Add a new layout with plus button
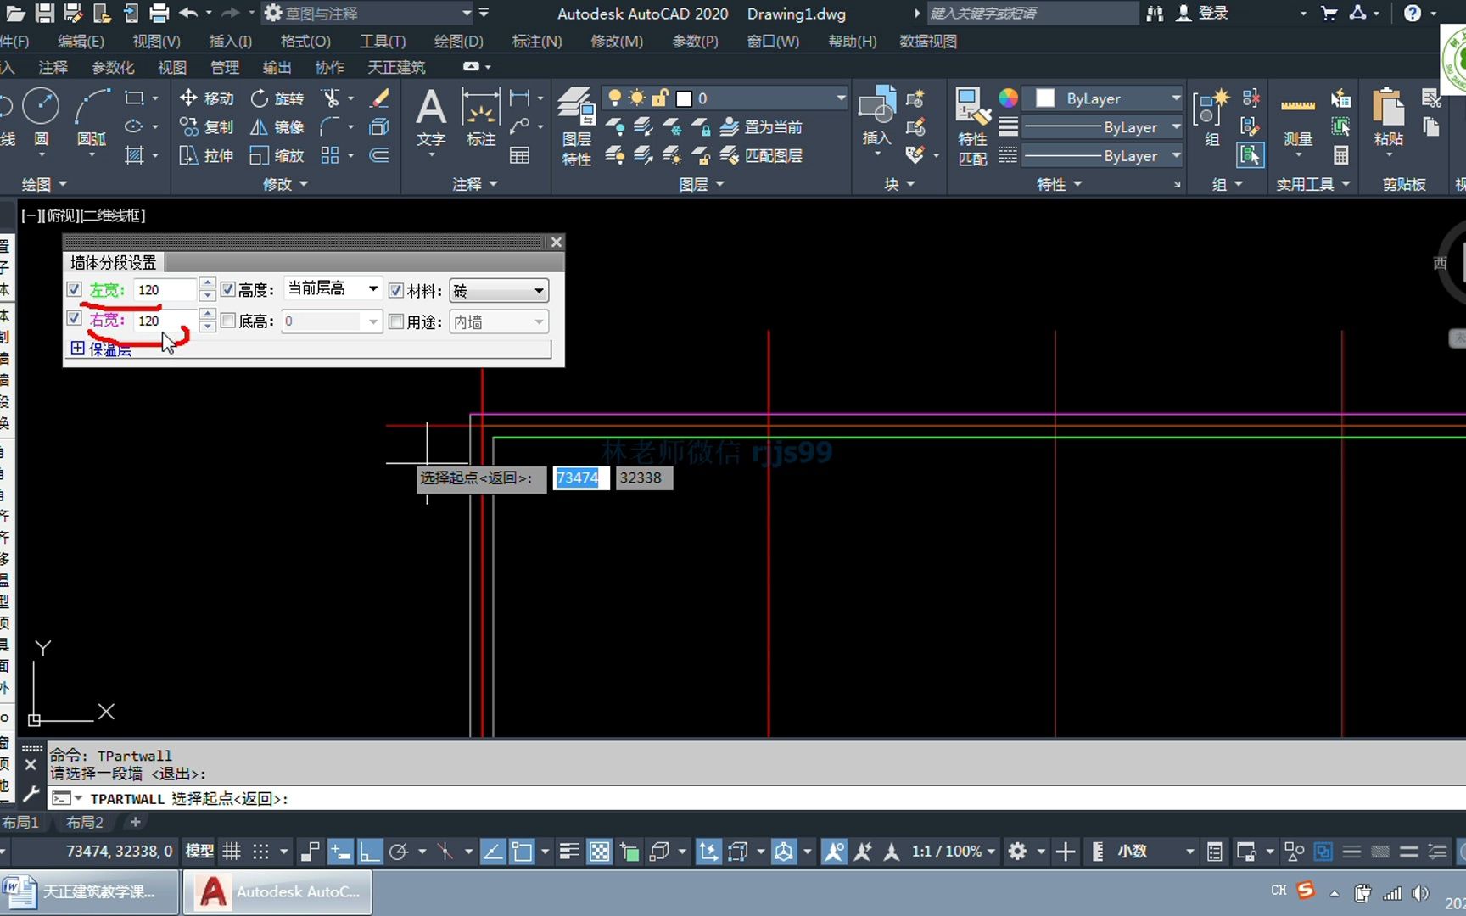 coord(135,822)
